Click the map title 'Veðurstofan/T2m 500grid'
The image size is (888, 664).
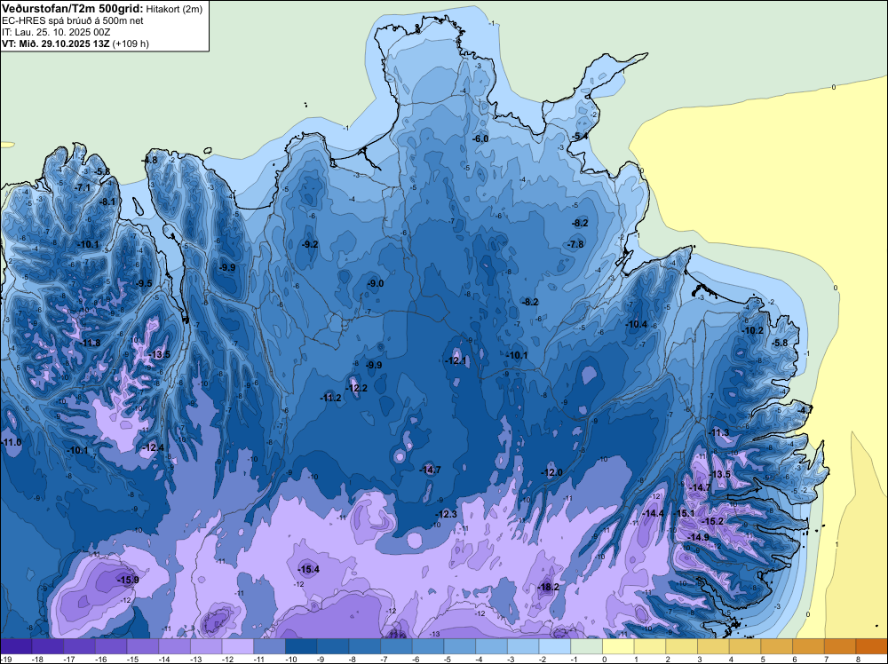[x=71, y=9]
